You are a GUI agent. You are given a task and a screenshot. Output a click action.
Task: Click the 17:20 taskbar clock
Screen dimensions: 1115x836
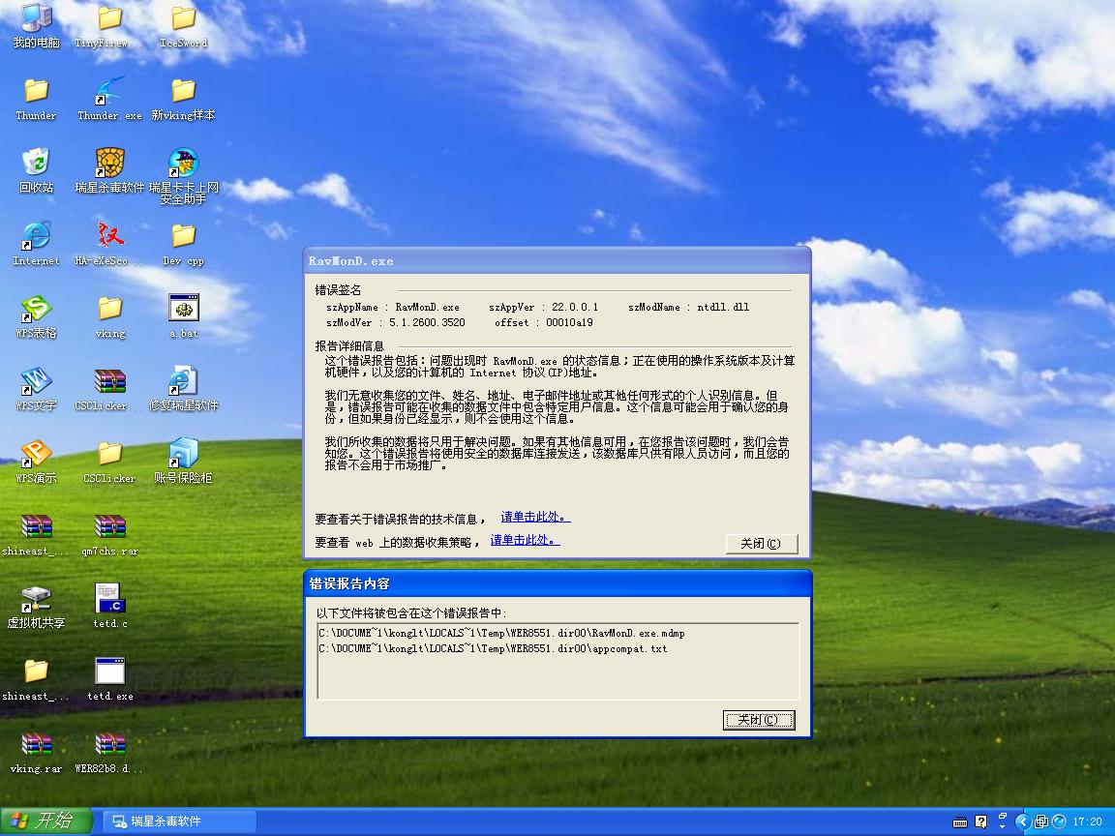point(1087,821)
